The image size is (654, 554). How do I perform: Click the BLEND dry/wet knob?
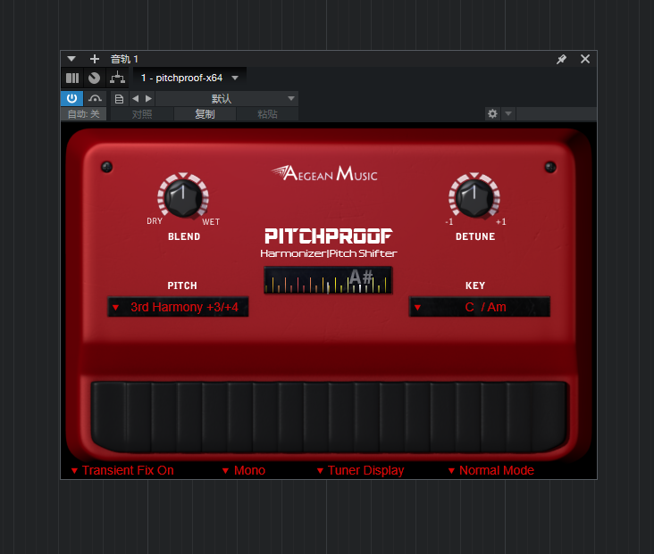[183, 197]
